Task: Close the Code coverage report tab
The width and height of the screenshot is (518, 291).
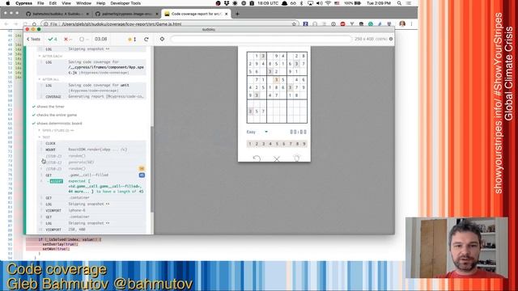Action: [x=227, y=14]
